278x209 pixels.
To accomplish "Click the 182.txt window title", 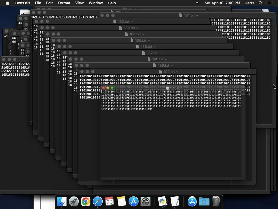I will [x=124, y=22].
